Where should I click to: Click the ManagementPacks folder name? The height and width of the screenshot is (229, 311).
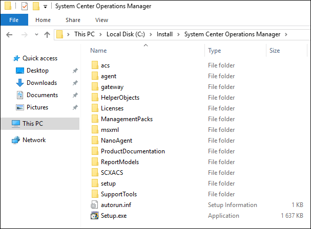127,119
